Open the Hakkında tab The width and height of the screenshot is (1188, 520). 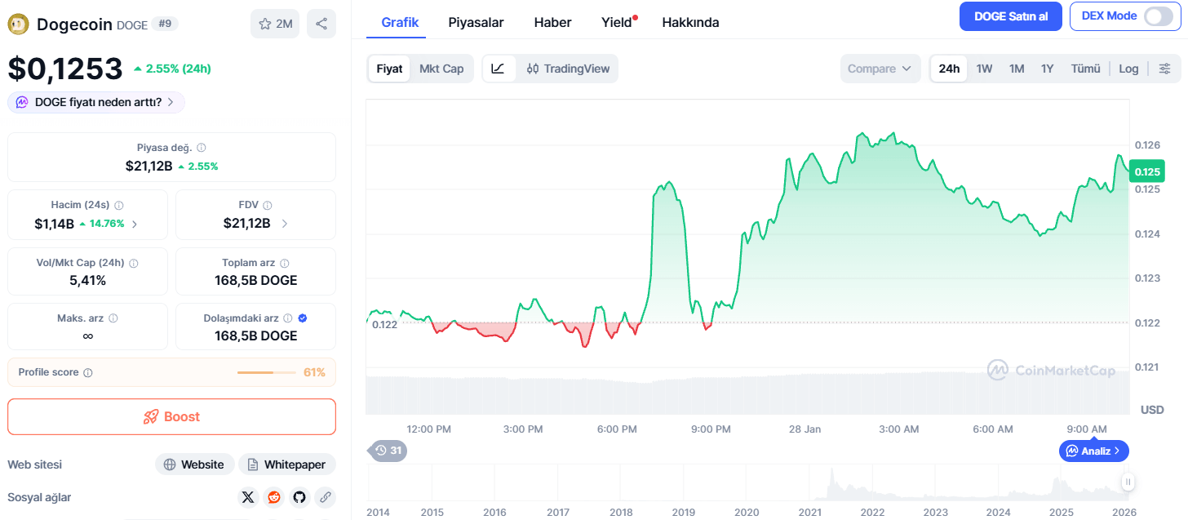click(x=690, y=22)
